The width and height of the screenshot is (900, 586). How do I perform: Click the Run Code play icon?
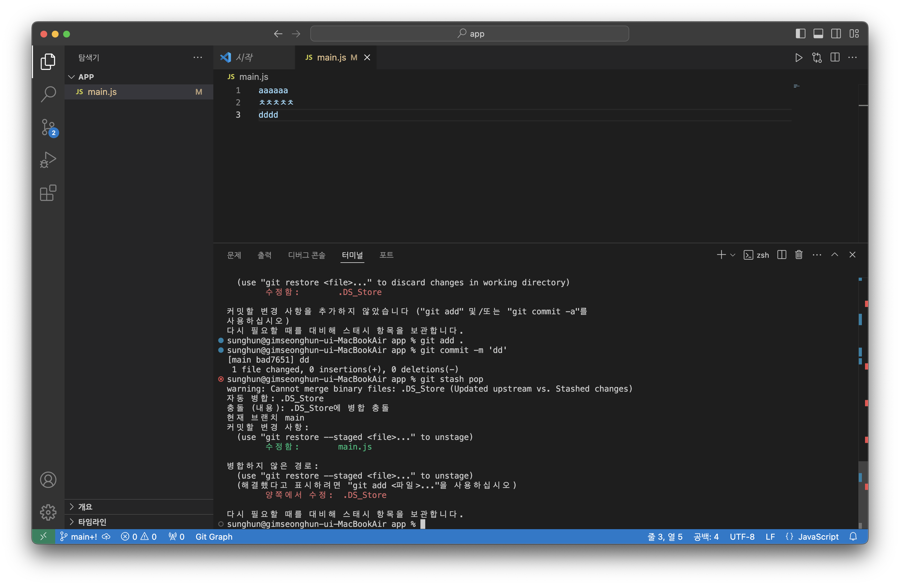[x=799, y=57]
